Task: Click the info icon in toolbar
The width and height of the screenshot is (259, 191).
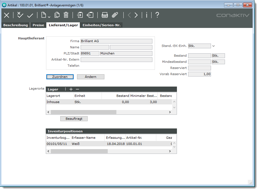Action: click(x=147, y=15)
